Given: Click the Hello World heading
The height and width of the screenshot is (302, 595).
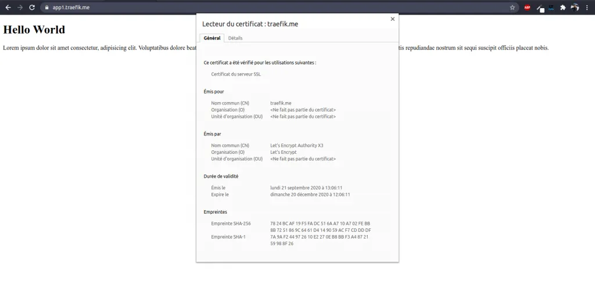Looking at the screenshot, I should coord(34,30).
